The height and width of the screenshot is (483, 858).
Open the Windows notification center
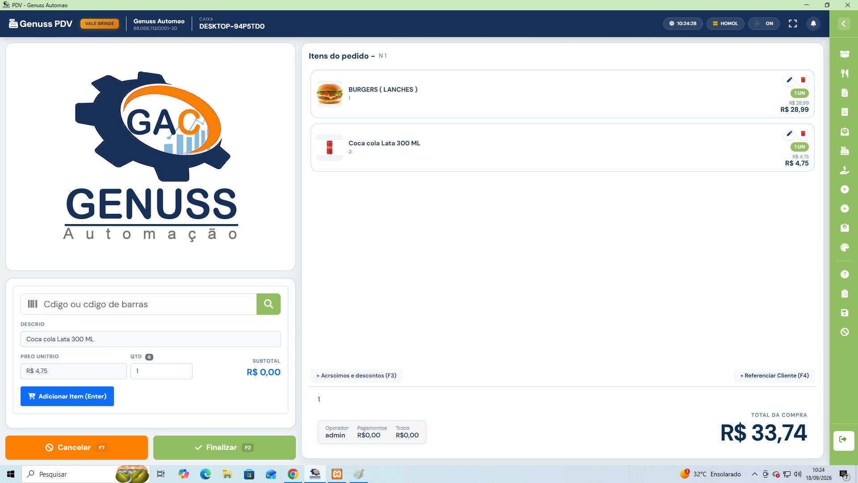click(844, 475)
